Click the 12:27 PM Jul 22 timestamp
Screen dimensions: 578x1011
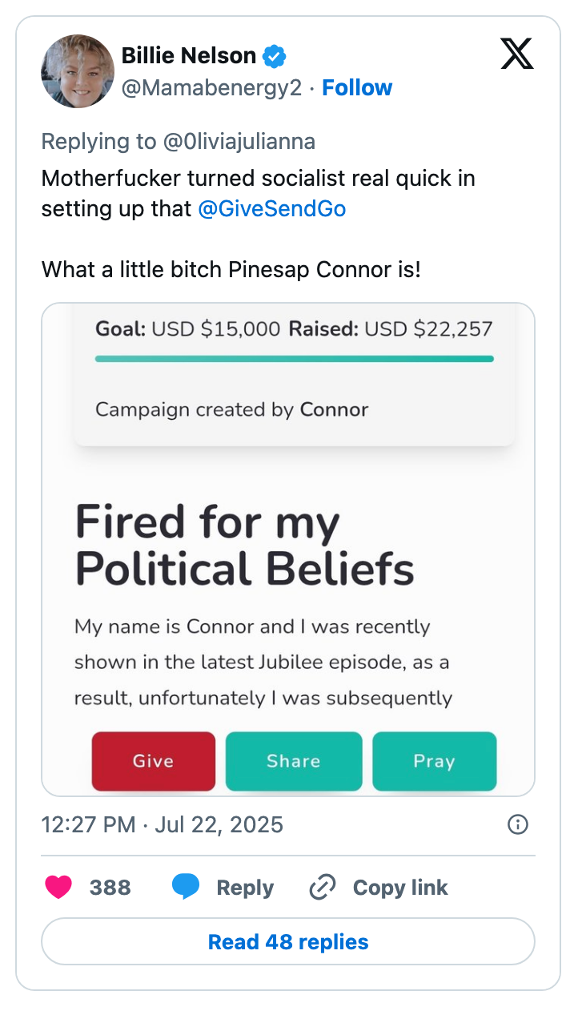[162, 824]
